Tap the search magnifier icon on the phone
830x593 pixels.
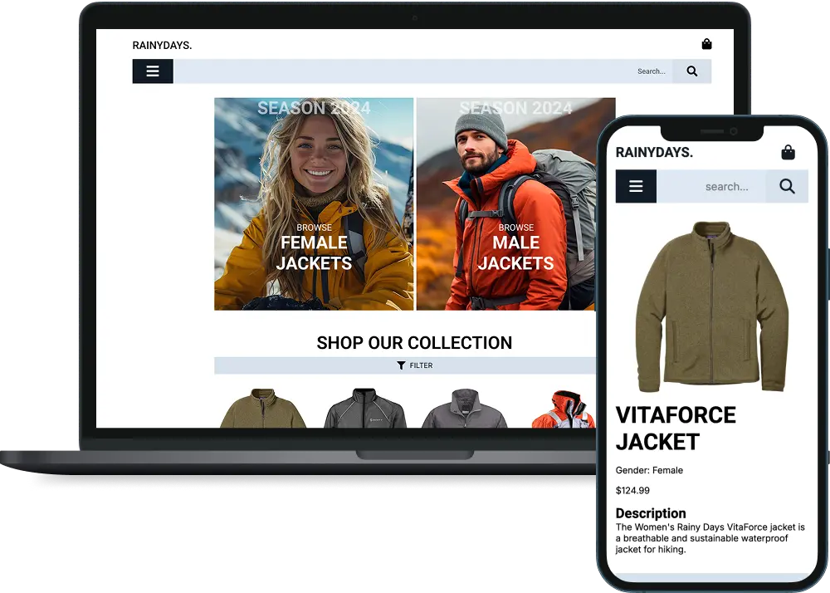click(787, 186)
